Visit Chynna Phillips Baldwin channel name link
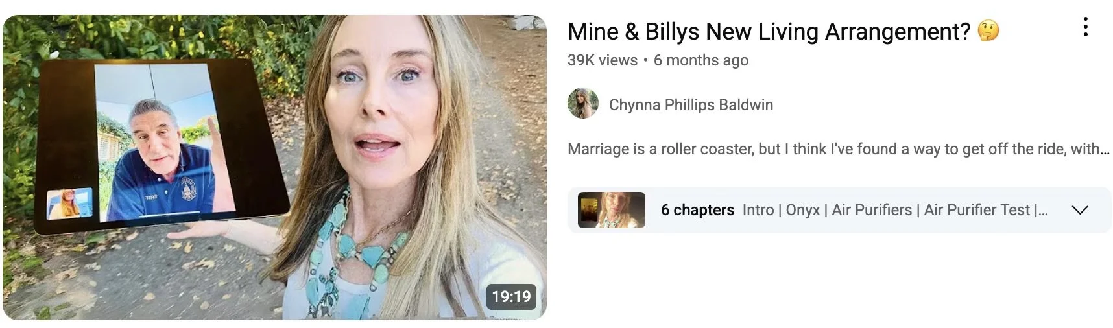The image size is (1113, 328). [x=691, y=105]
